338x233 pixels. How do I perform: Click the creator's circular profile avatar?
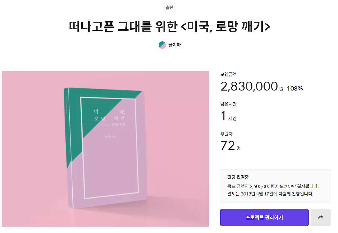pyautogui.click(x=162, y=45)
